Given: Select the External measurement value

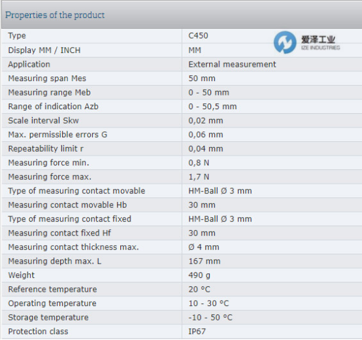Looking at the screenshot, I should coord(232,64).
